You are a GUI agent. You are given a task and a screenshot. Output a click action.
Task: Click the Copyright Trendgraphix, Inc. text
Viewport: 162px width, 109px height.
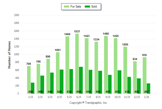point(88,103)
